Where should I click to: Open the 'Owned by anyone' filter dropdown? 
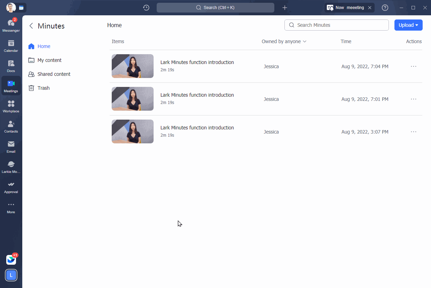click(x=284, y=41)
